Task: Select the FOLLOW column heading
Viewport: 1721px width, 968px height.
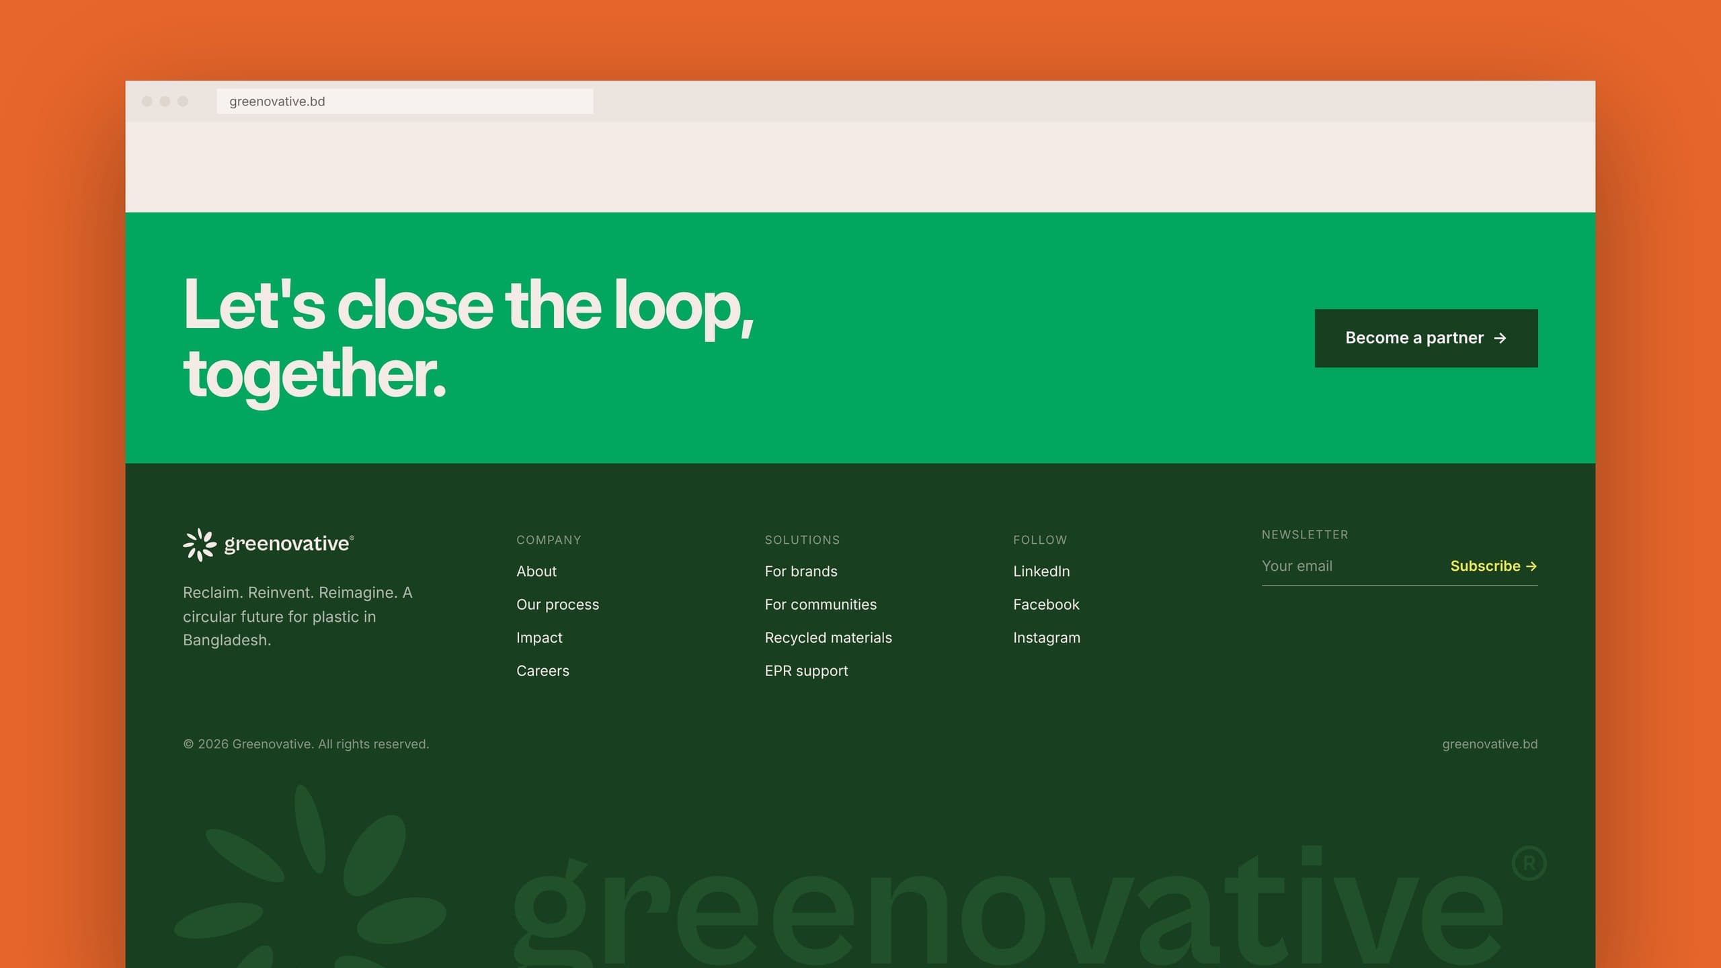Action: coord(1040,540)
